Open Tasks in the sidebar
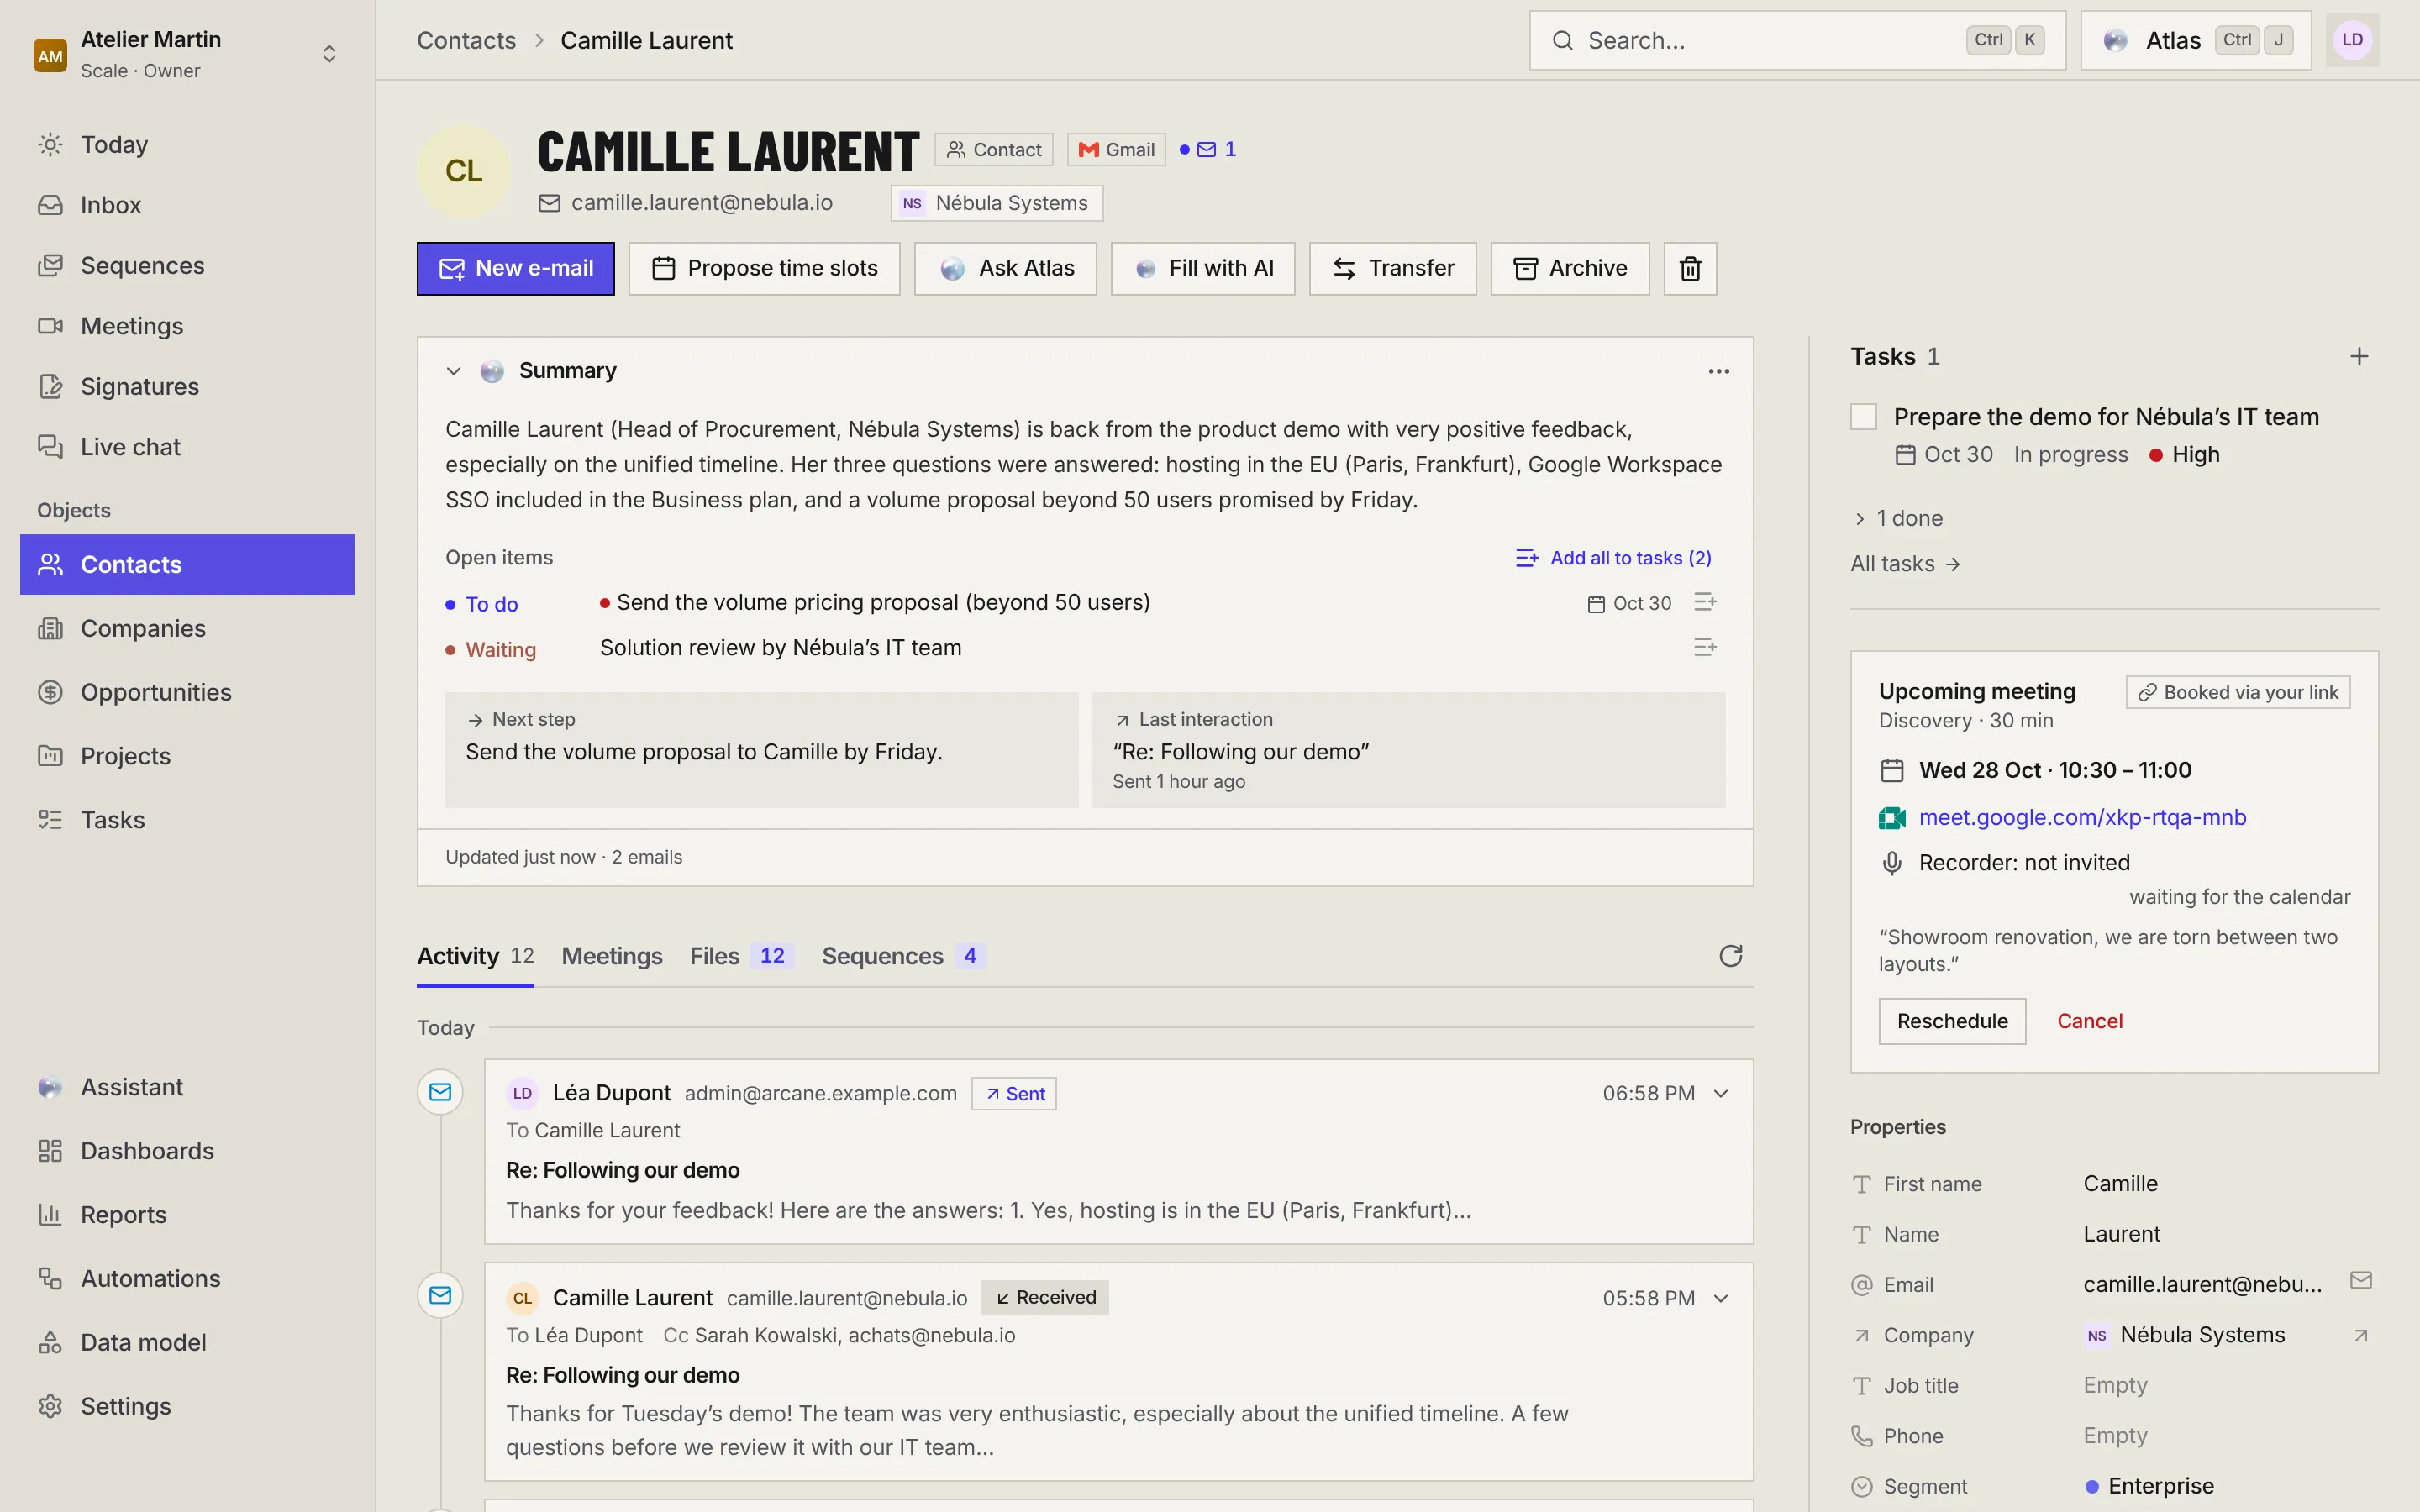The height and width of the screenshot is (1512, 2420). [x=187, y=820]
